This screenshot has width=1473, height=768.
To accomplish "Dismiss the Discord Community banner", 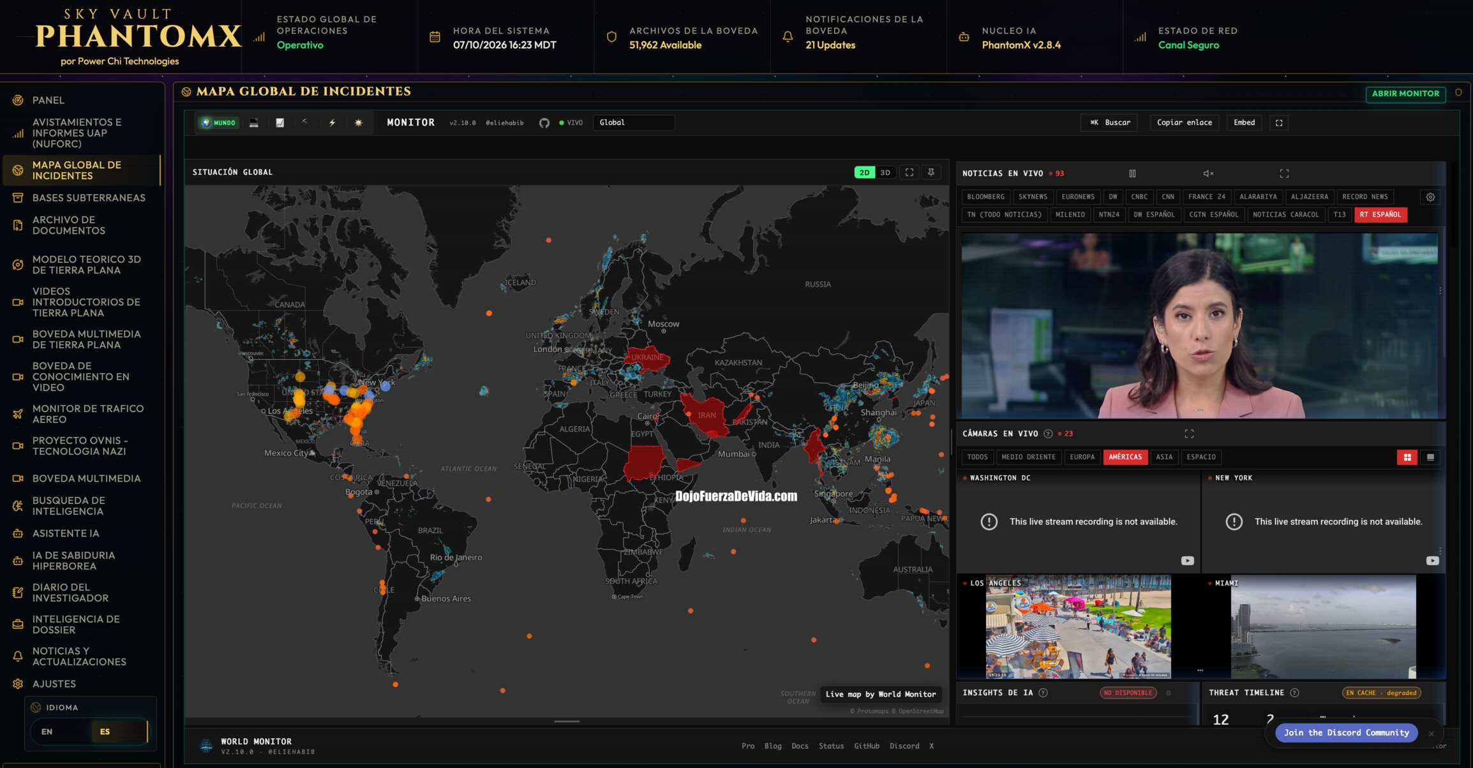I will click(1432, 734).
